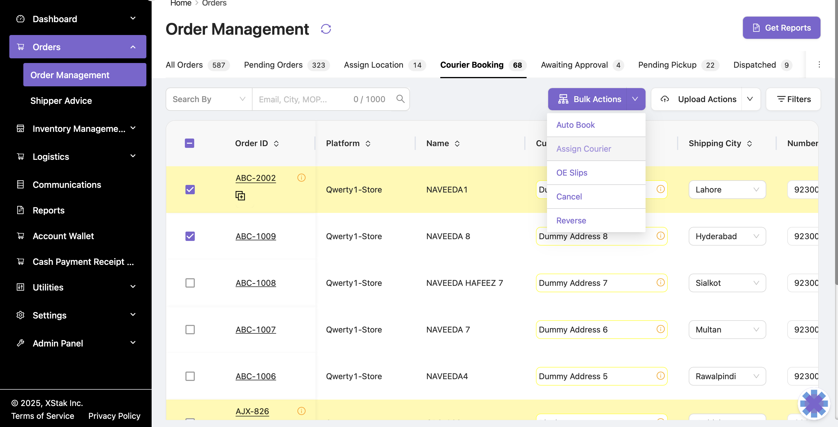Open Multan shipping city dropdown

point(727,329)
